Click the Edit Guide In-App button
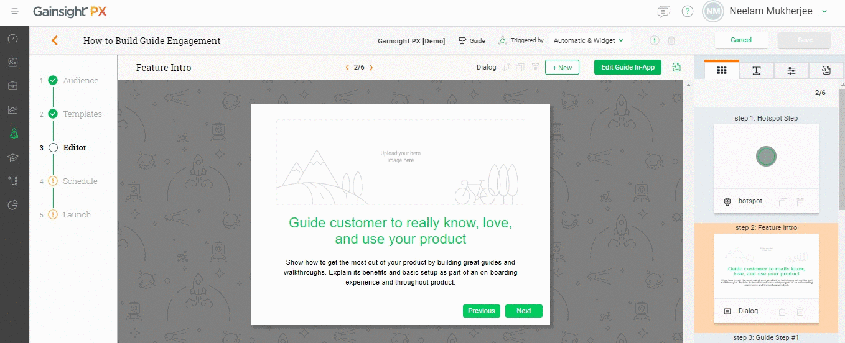This screenshot has width=845, height=343. pos(627,67)
